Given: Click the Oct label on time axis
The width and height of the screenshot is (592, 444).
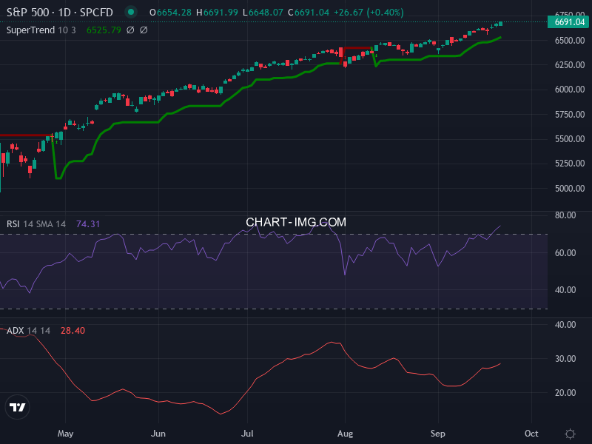Looking at the screenshot, I should [x=531, y=433].
